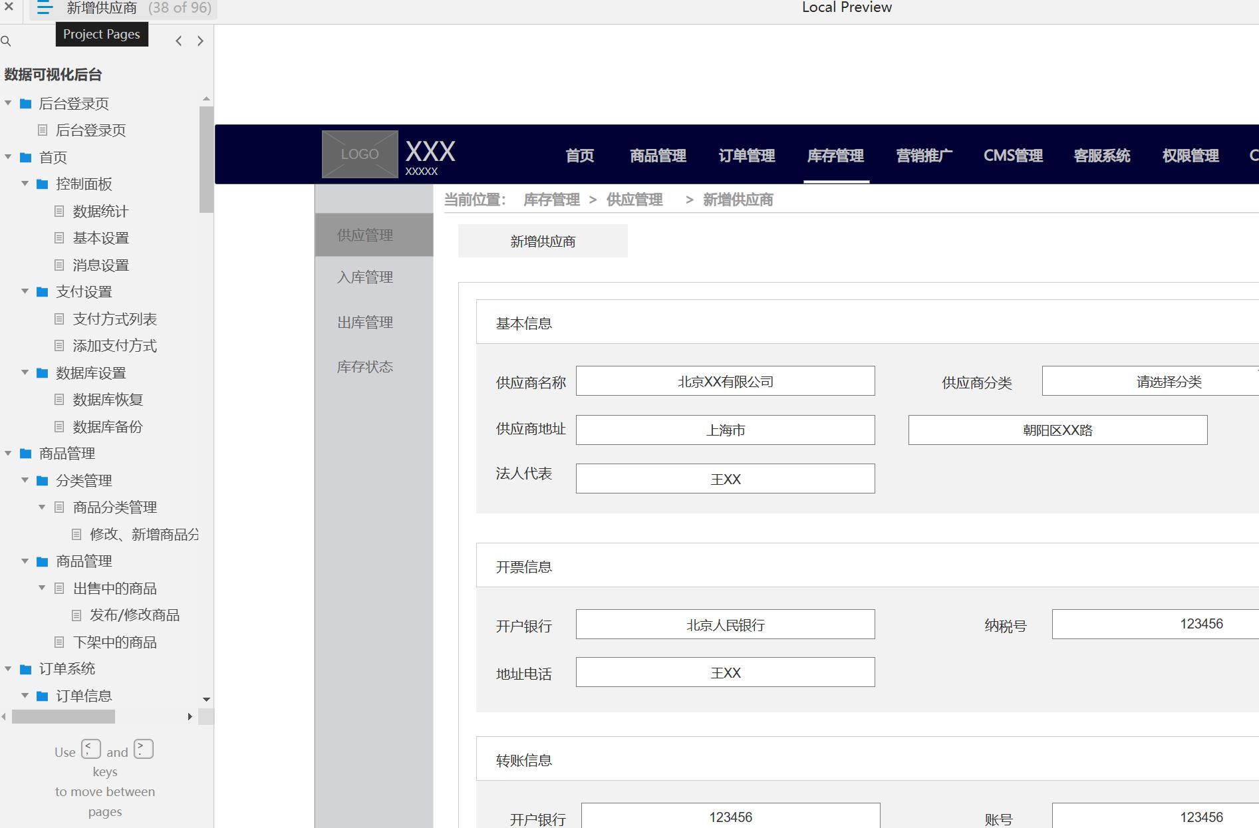Open the 后台登录页 page in tree
This screenshot has height=828, width=1259.
(91, 130)
